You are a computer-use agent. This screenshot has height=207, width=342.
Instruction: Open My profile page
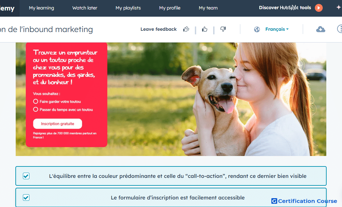tap(170, 8)
